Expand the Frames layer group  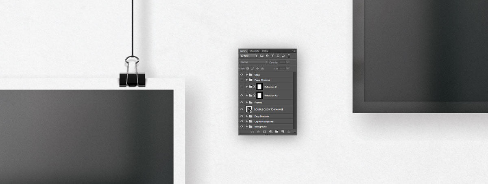pos(246,102)
